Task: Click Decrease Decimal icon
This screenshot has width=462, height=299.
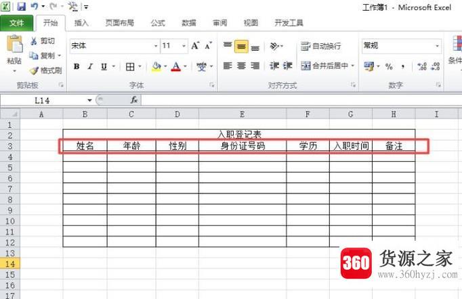Action: click(x=436, y=66)
